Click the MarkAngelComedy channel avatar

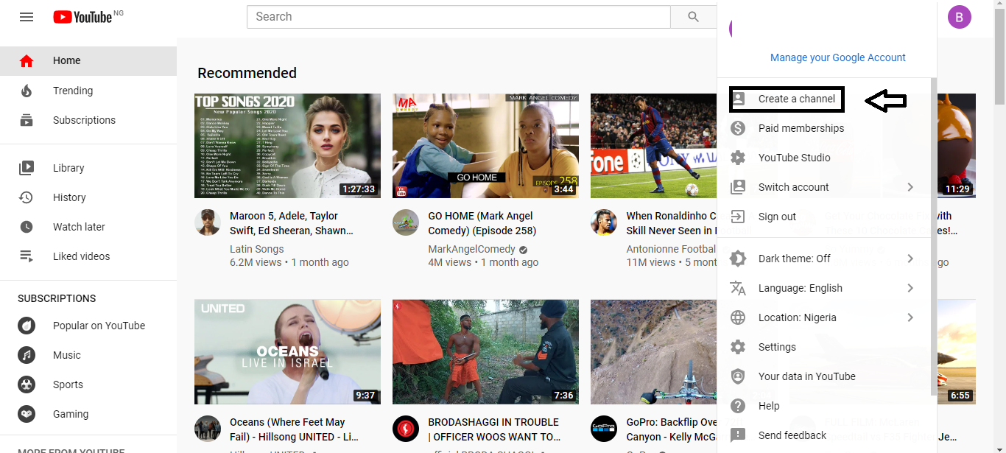pyautogui.click(x=406, y=222)
